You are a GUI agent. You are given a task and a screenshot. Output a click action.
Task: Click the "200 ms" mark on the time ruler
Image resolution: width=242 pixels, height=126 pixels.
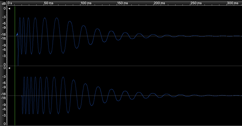pos(160,3)
